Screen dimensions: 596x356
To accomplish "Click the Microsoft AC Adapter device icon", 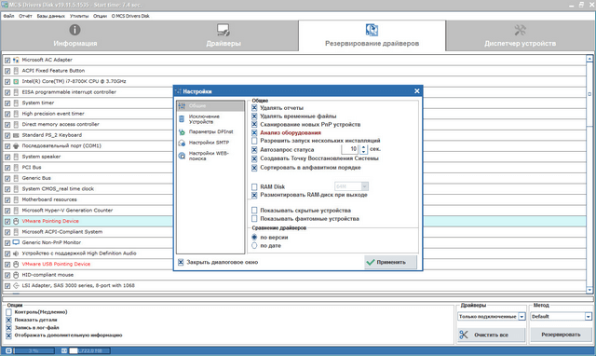I will pos(16,60).
